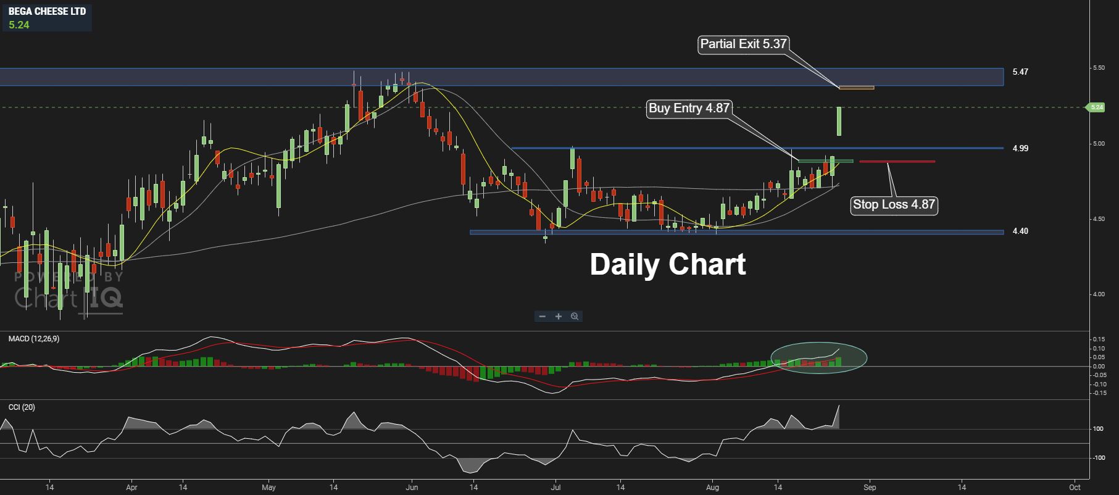Click the MACD (12,26,9) indicator label

pos(34,339)
